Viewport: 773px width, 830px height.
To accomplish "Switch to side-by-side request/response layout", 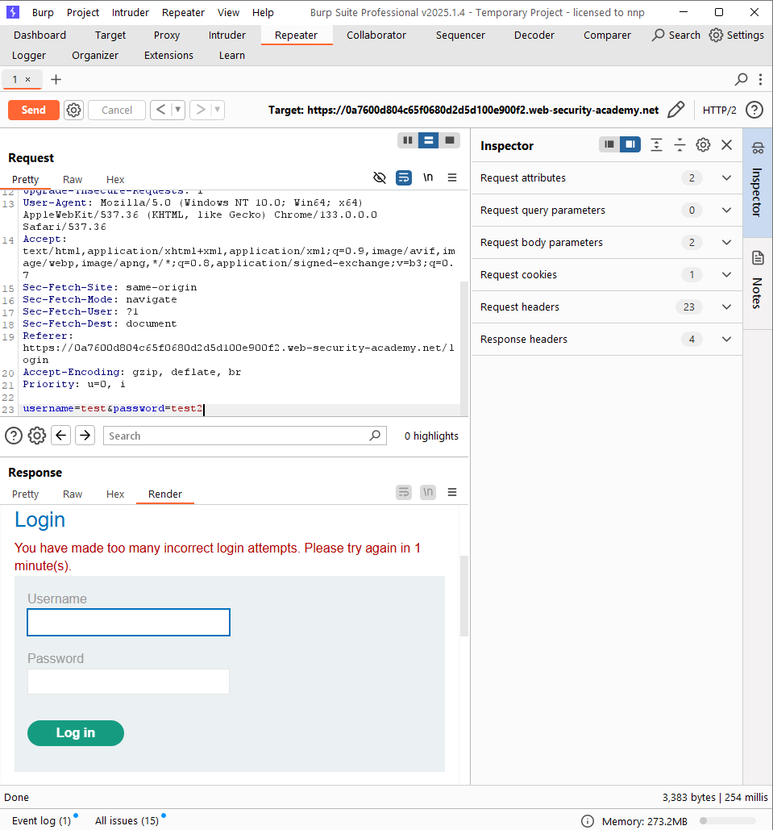I will 407,140.
